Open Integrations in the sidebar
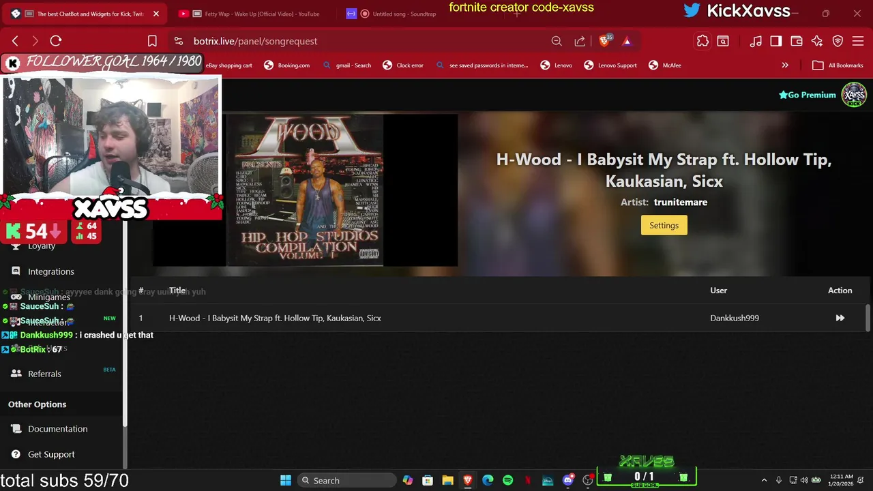This screenshot has height=491, width=873. tap(51, 271)
